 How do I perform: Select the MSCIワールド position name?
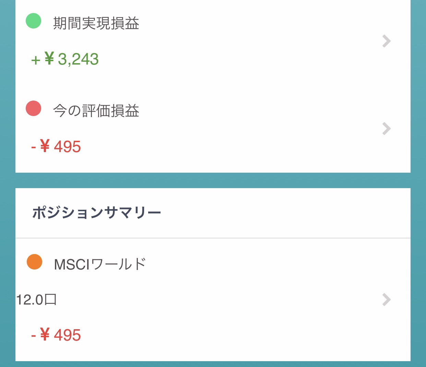coord(100,264)
